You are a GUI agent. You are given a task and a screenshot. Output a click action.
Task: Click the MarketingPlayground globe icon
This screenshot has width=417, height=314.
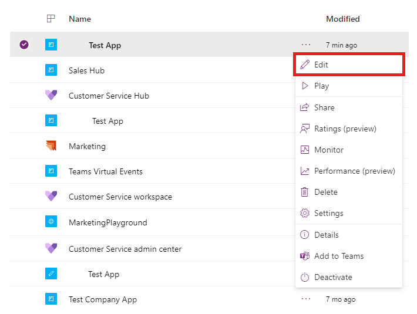[51, 221]
